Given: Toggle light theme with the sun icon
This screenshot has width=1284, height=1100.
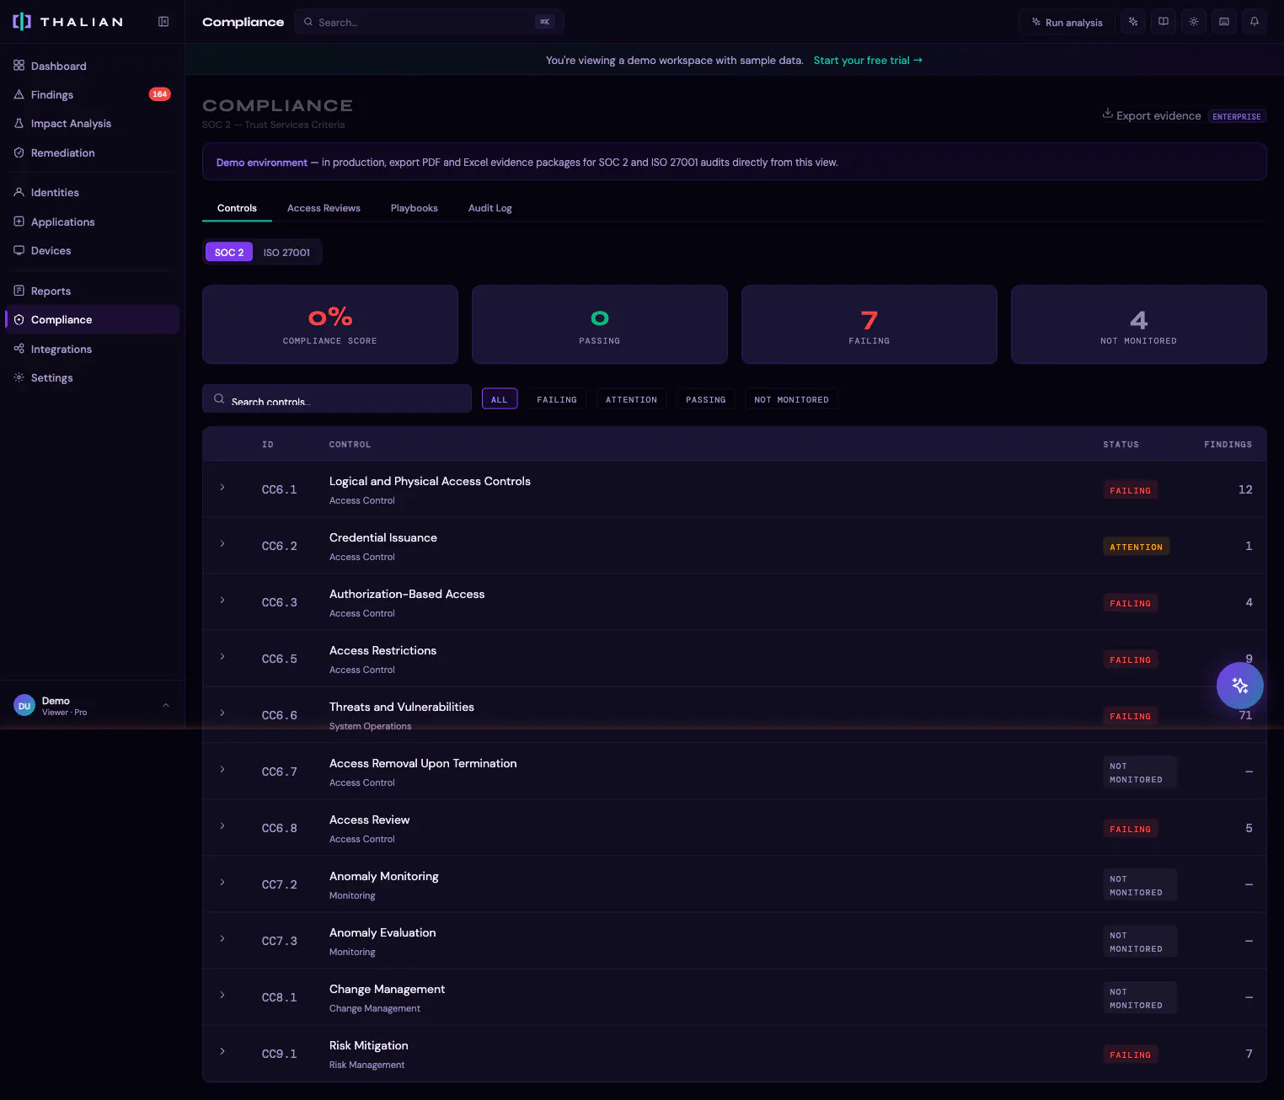Looking at the screenshot, I should point(1194,22).
